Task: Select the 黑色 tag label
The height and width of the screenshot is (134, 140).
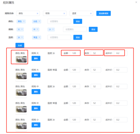Action: click(20, 21)
